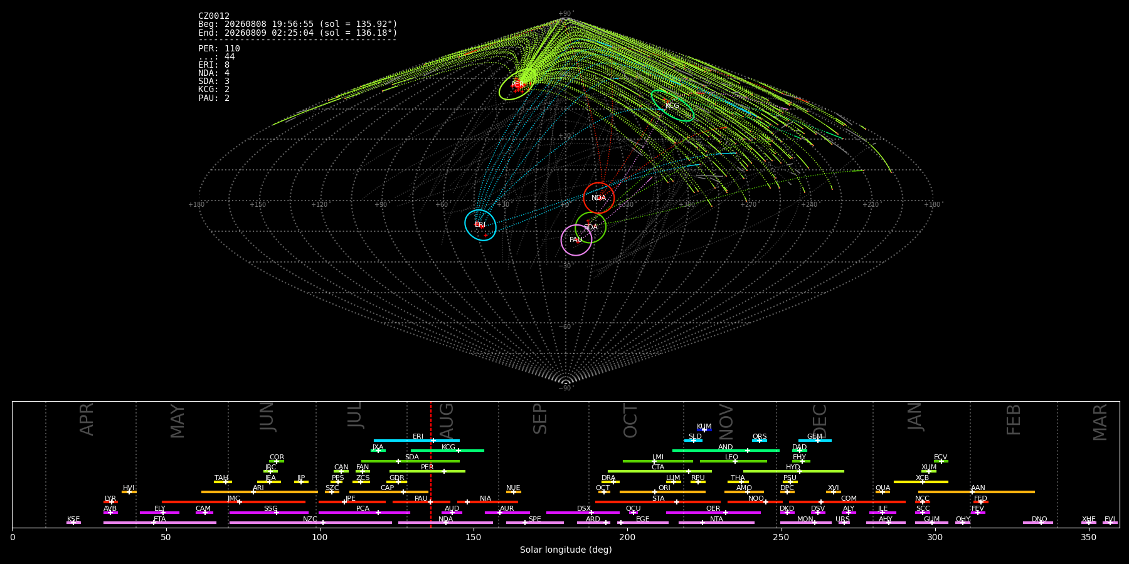This screenshot has height=564, width=1129.
Task: Click the pink PAU radiant circle
Action: click(576, 240)
